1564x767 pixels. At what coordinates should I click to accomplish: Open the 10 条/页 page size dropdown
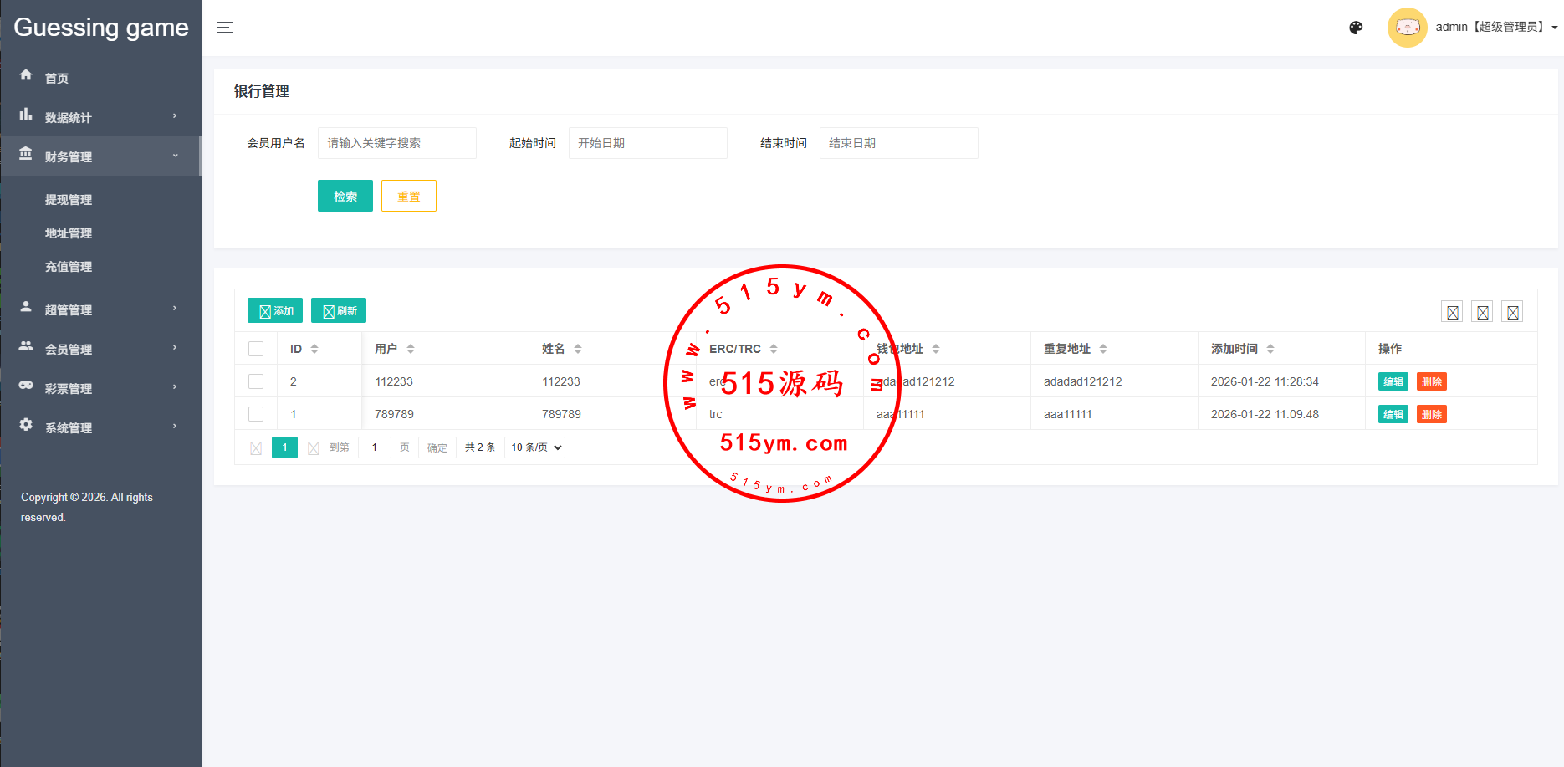click(x=535, y=447)
